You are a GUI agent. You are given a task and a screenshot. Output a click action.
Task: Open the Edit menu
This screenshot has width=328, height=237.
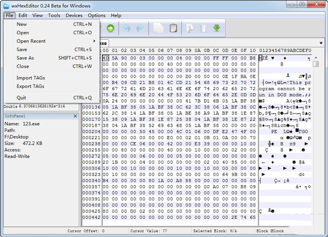click(22, 15)
